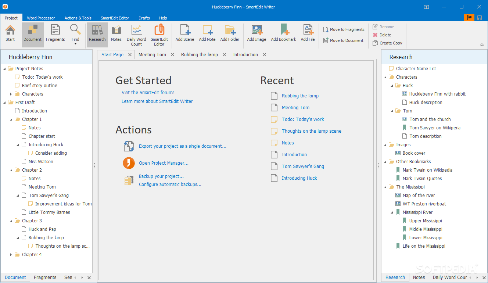488x283 pixels.
Task: Click the Rename ribbon command
Action: [383, 27]
